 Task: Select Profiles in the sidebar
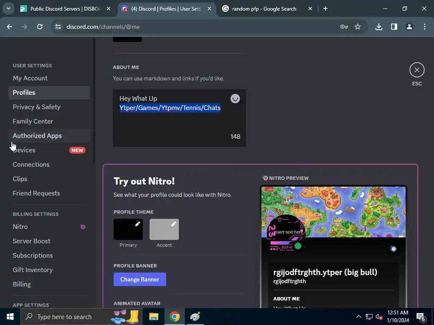(x=49, y=93)
